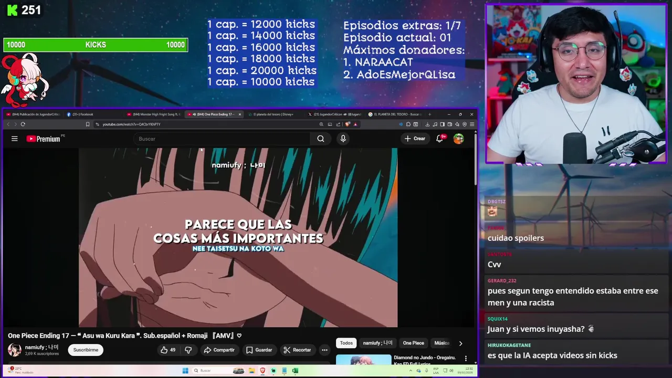The width and height of the screenshot is (672, 378).
Task: Select the namiufy filter chip
Action: click(378, 343)
